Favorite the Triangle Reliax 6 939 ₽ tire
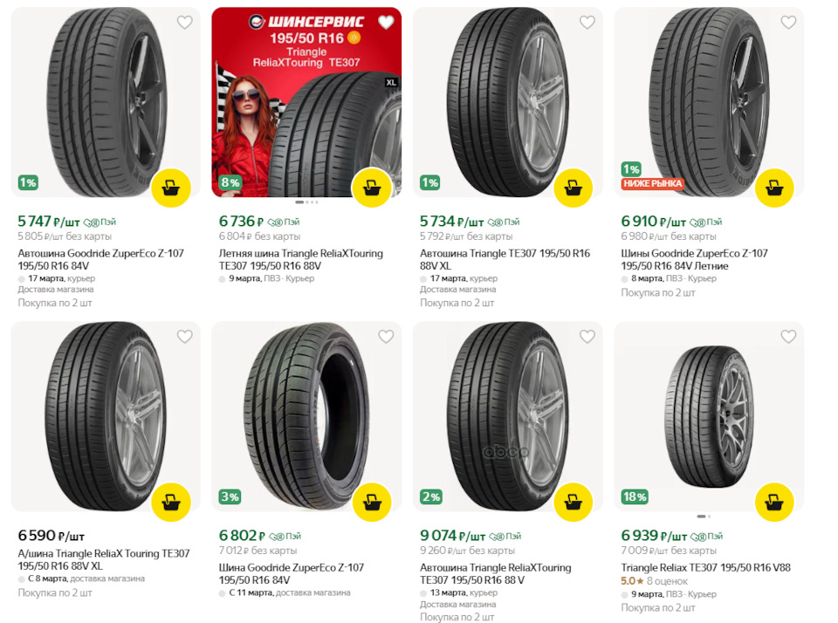 (788, 337)
